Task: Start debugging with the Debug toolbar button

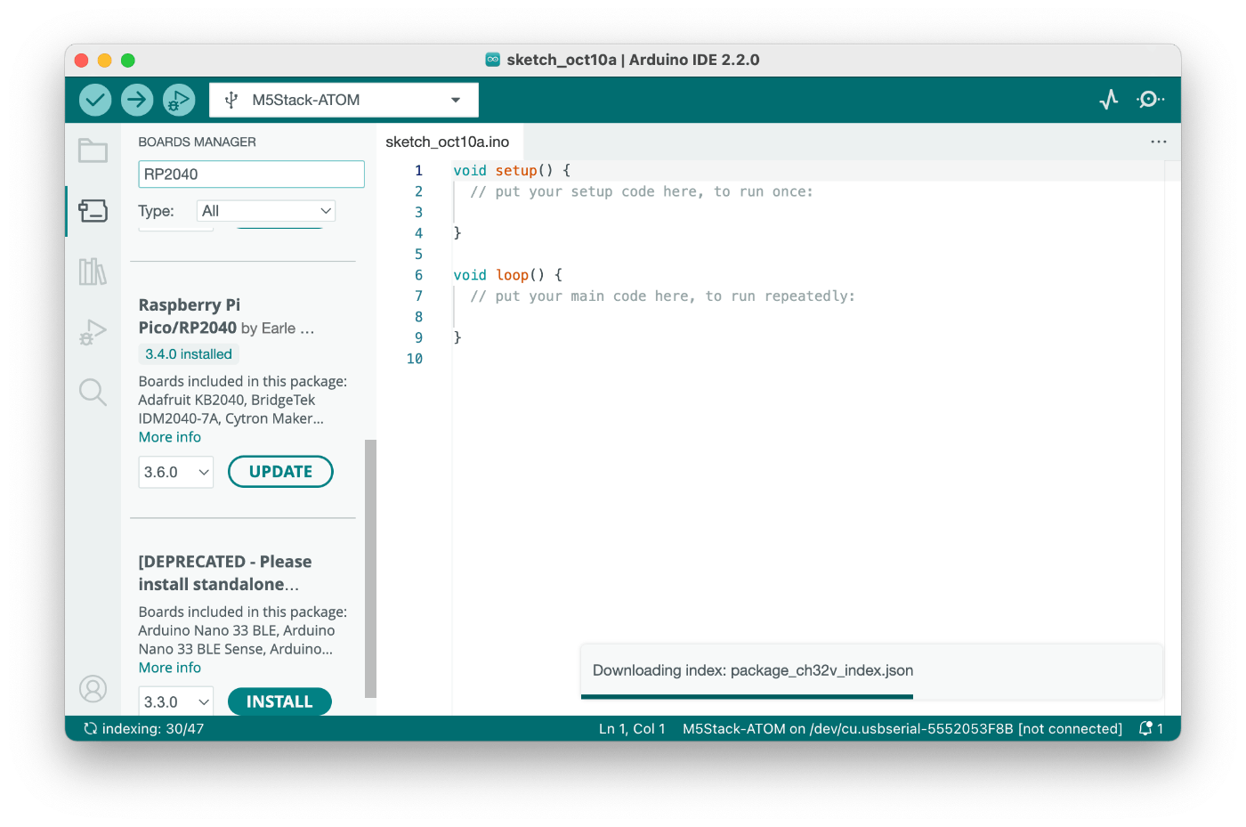Action: click(x=179, y=100)
